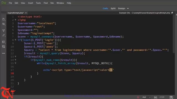Viewport: 177px width, 99px height.
Task: Open the PHP language dropdown
Action: coord(146,97)
